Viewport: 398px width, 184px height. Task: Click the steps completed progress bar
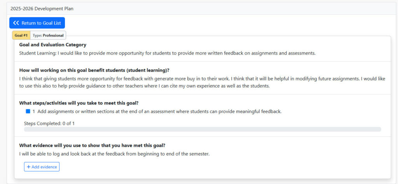(x=202, y=129)
